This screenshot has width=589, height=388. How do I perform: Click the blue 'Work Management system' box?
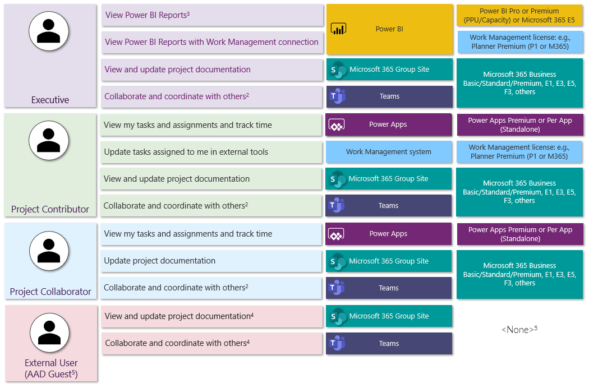click(389, 152)
